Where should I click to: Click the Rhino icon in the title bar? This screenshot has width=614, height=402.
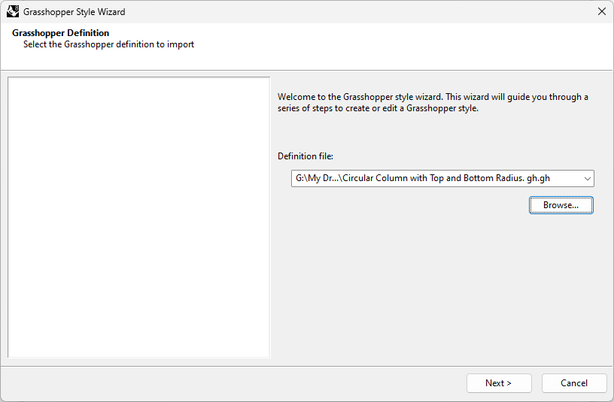13,12
